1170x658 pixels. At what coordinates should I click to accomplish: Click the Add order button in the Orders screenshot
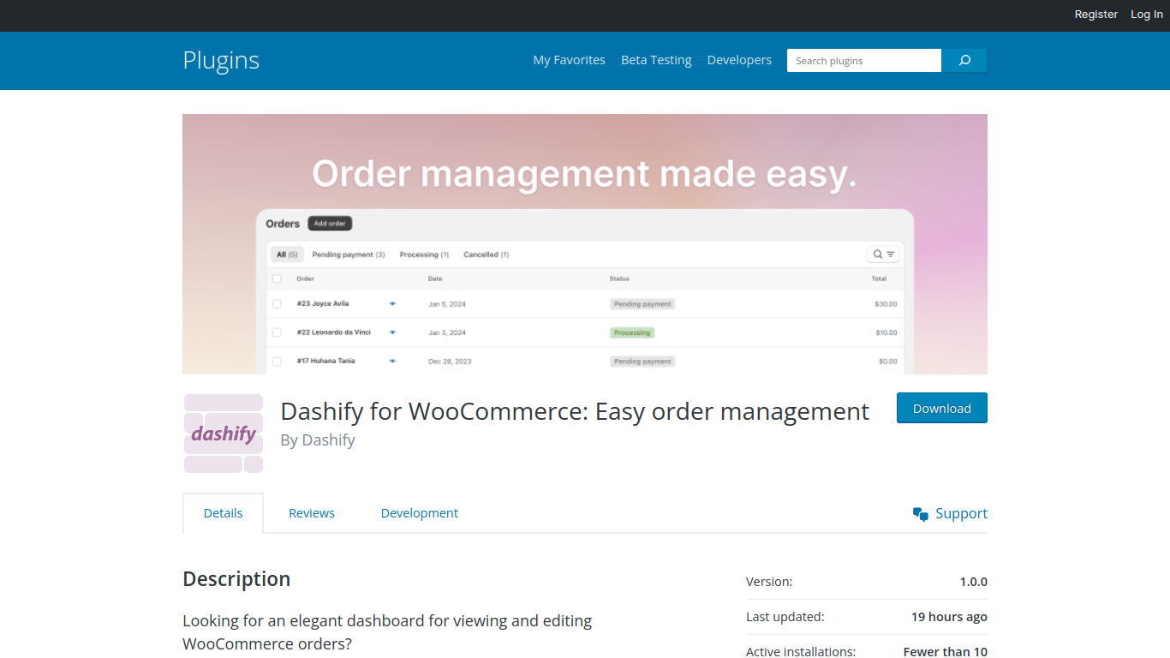330,223
